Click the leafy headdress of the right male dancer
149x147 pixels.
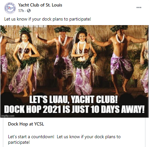tap(119, 28)
